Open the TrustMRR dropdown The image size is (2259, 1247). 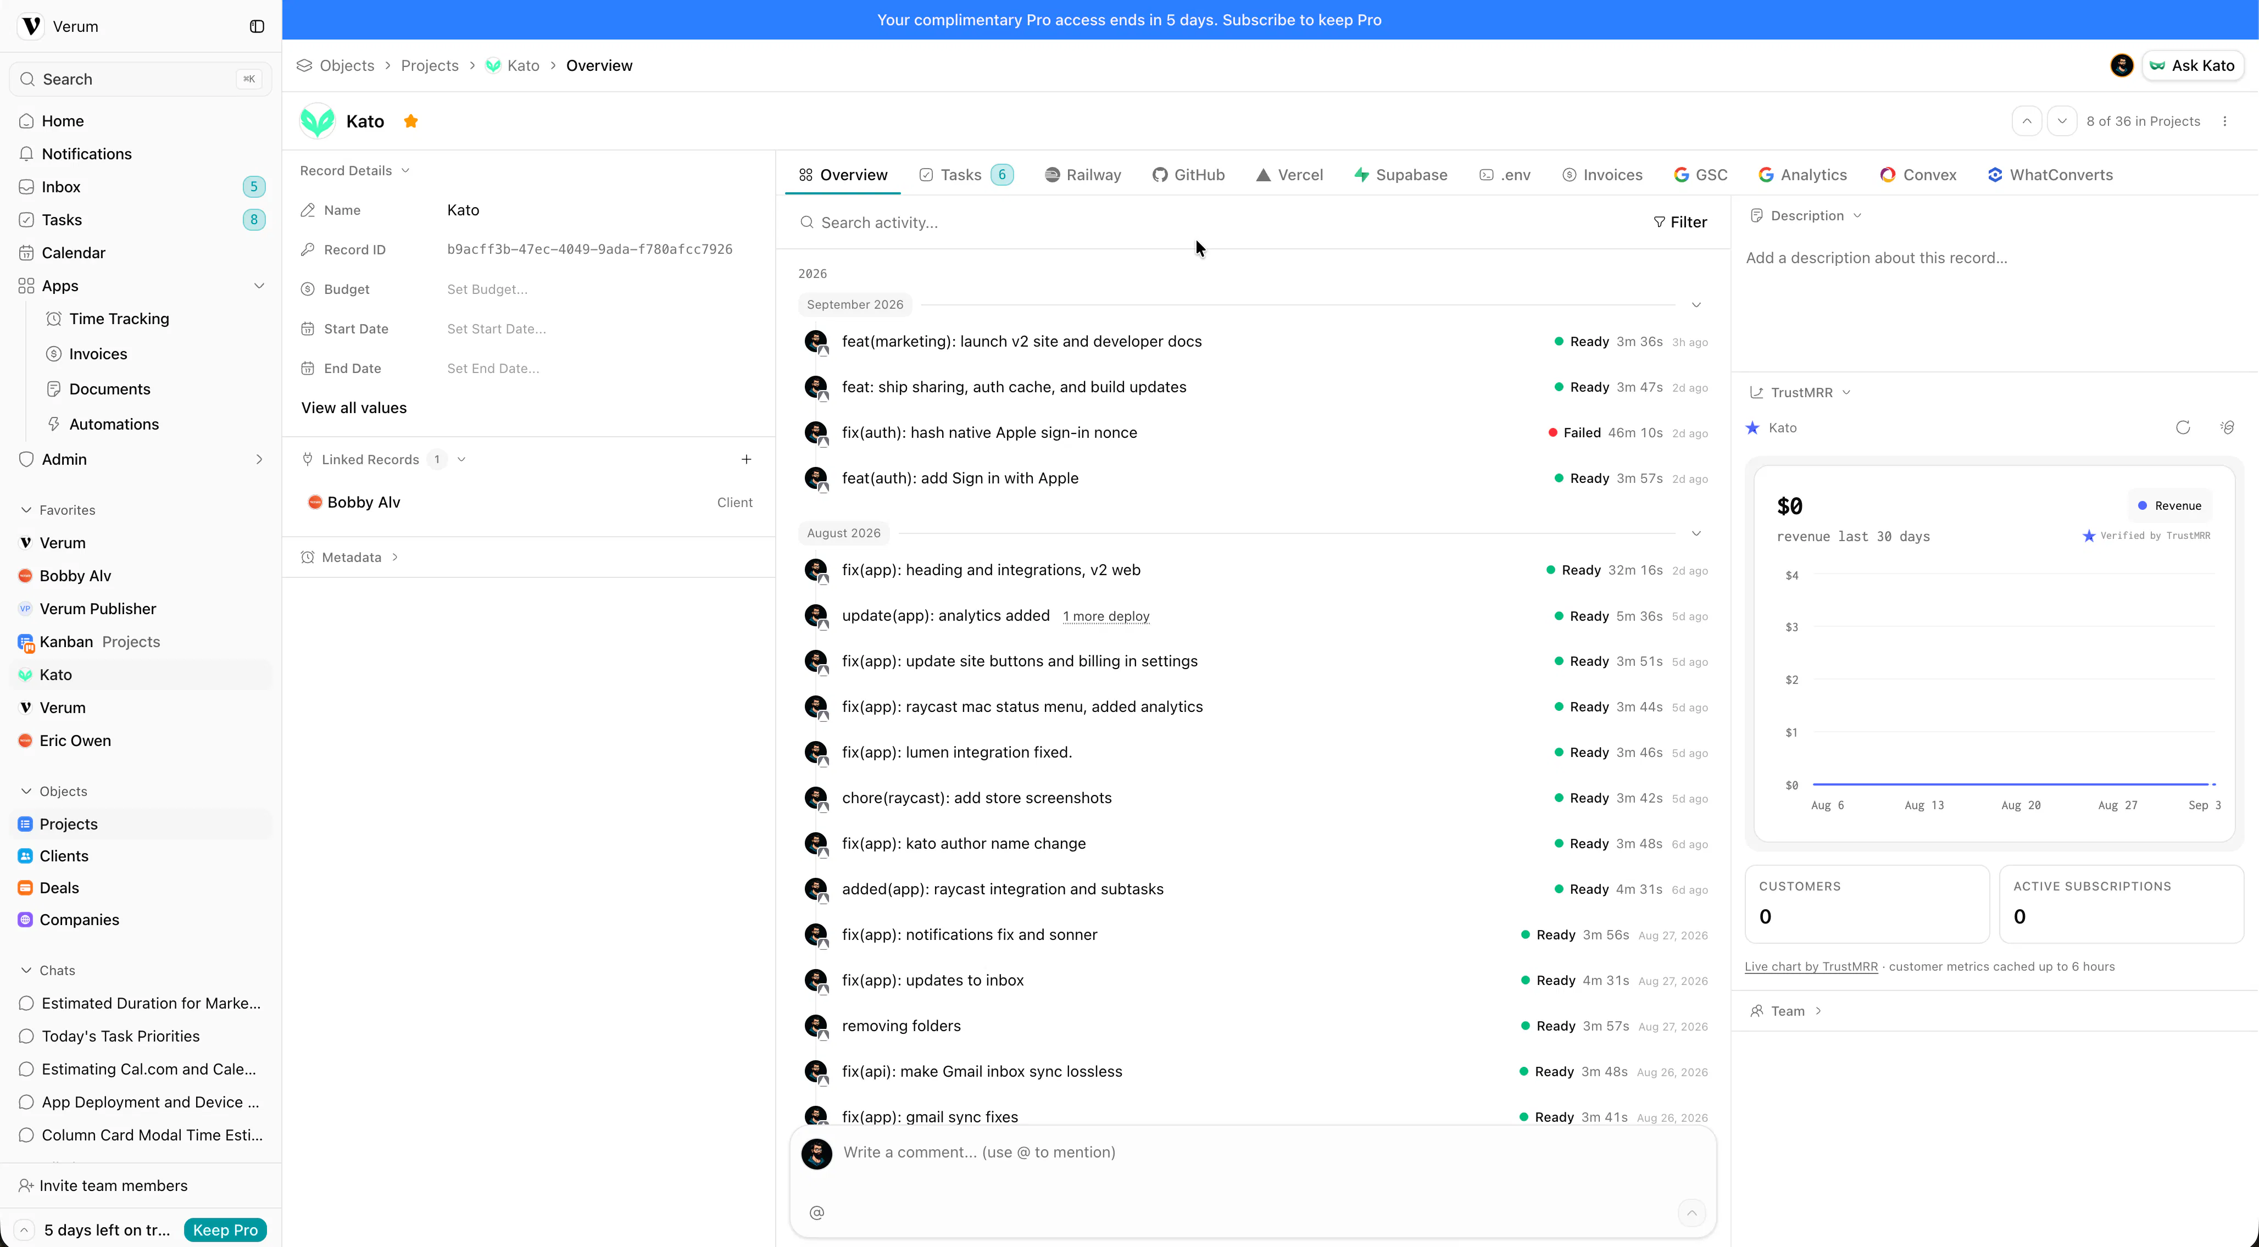coord(1800,392)
